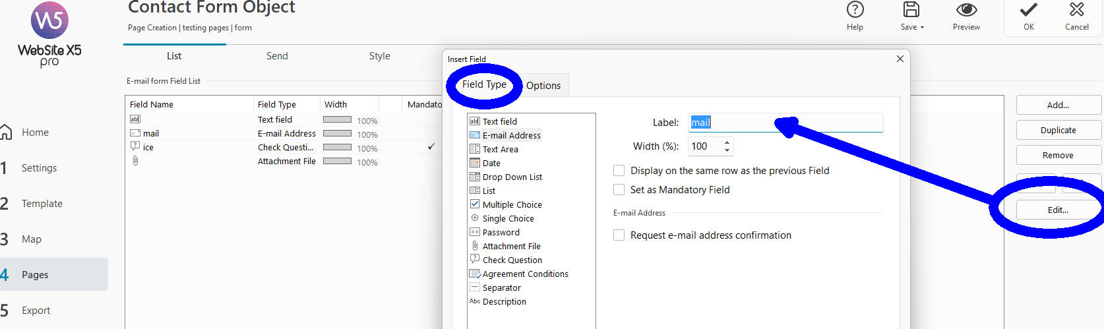The height and width of the screenshot is (329, 1104).
Task: Select the Password field type
Action: click(x=501, y=232)
